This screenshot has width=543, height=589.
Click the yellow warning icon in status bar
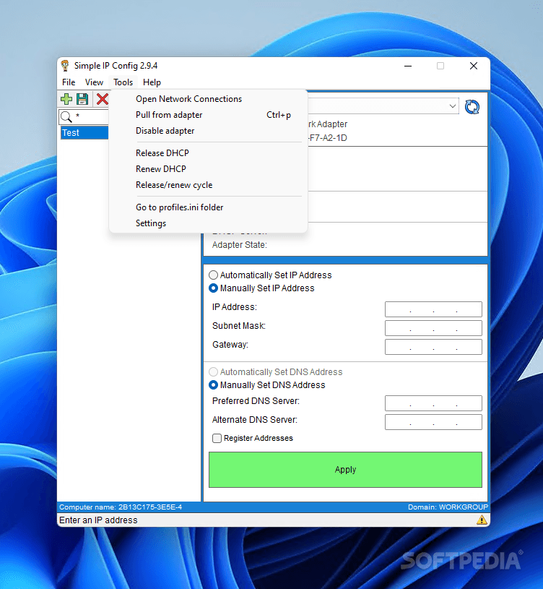point(482,520)
